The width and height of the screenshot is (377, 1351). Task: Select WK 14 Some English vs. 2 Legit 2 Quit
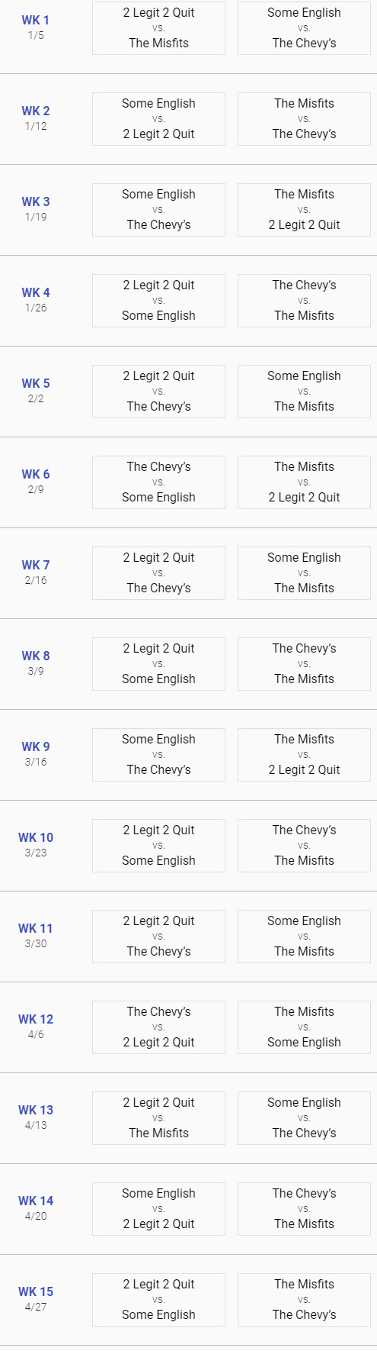click(x=158, y=1209)
